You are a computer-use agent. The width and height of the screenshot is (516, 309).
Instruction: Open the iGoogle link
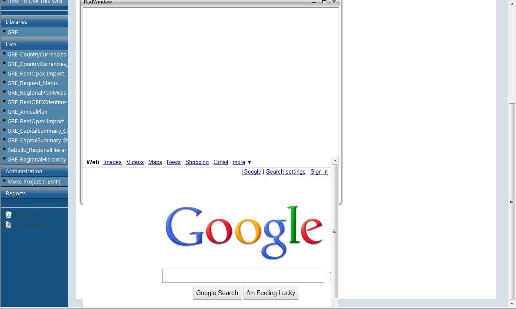[251, 172]
